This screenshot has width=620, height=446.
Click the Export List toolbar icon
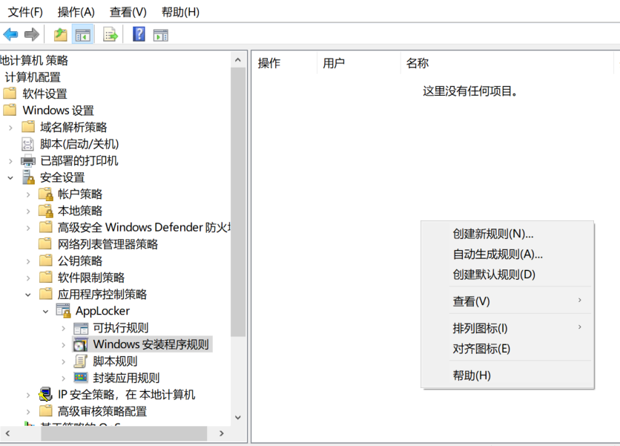(x=111, y=34)
